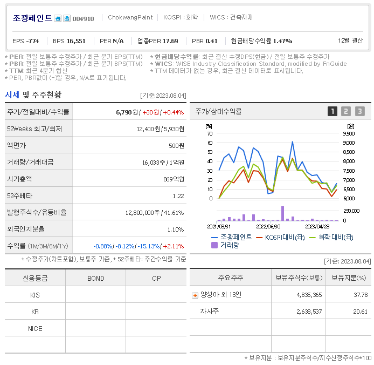
Task: Click the BOND column header
Action: (95, 279)
